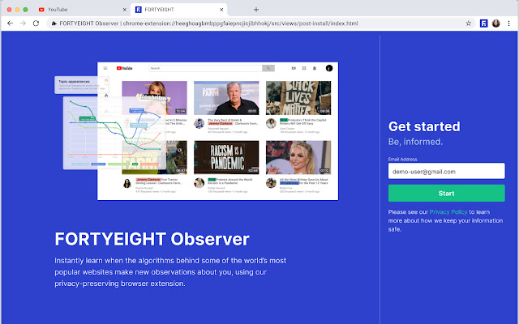The width and height of the screenshot is (519, 324).
Task: Open the FORTYEIGHT extension icon in toolbar
Action: (x=483, y=23)
